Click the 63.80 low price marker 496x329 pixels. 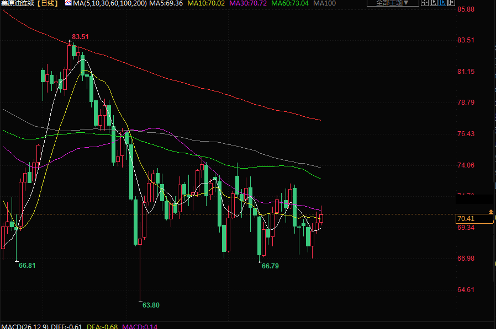(151, 305)
